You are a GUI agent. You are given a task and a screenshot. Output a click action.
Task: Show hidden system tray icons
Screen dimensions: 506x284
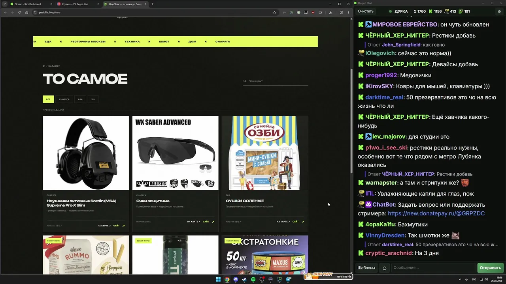(x=460, y=279)
